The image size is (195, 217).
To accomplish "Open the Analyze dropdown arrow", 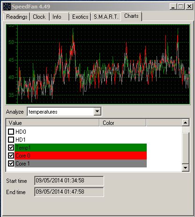I will (97, 111).
